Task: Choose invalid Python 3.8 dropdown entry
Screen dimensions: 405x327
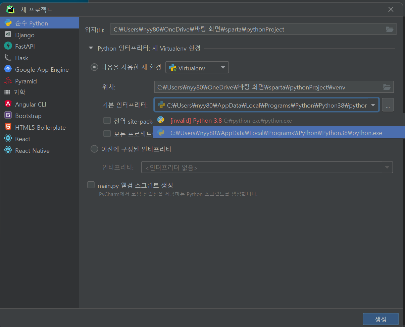Action: tap(279, 120)
